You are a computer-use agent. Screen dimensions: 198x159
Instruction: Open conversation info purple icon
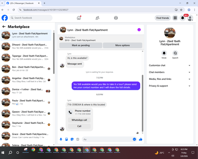tap(139, 30)
